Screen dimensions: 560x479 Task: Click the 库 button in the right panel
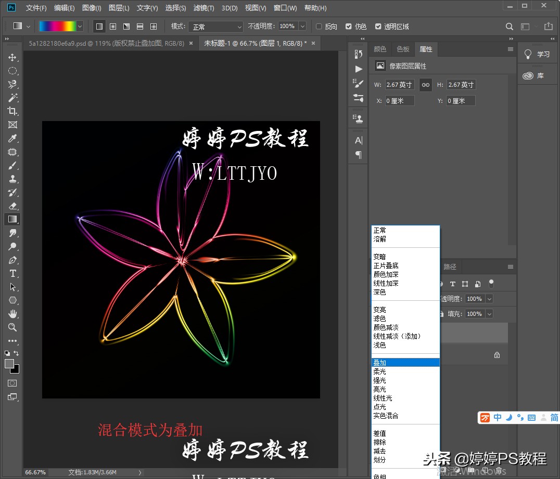[539, 75]
